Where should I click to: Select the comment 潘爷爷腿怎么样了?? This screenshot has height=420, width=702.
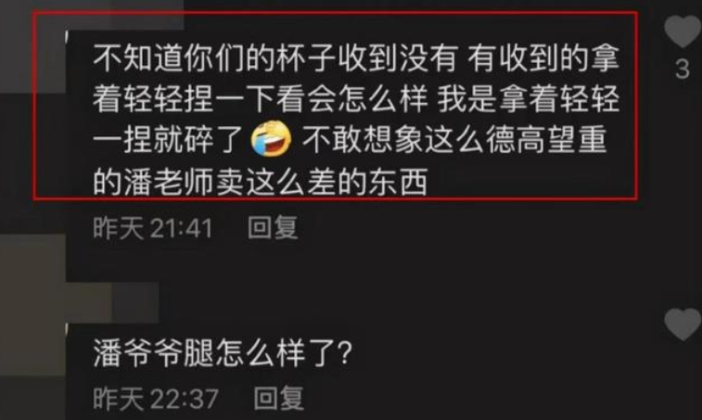pos(223,353)
